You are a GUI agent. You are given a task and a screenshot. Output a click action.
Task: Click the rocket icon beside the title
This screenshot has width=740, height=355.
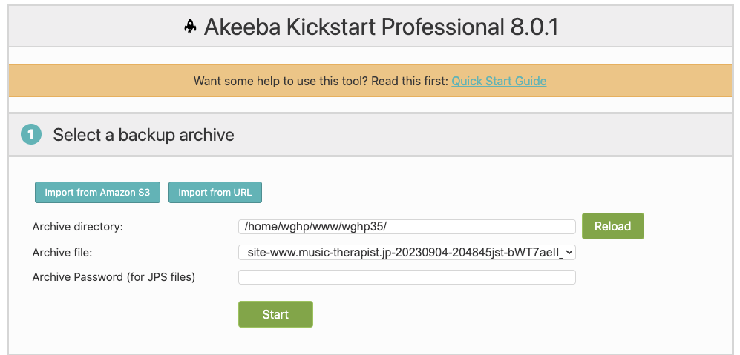tap(190, 27)
